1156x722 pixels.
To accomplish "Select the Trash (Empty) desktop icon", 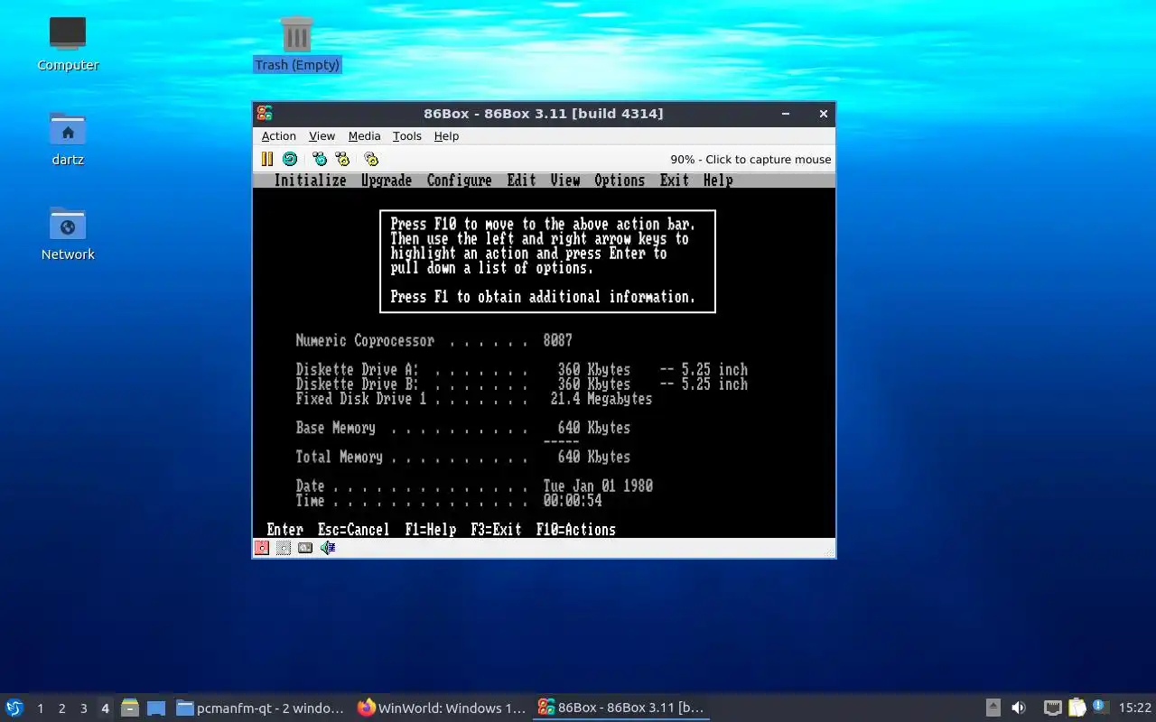I will (x=297, y=43).
